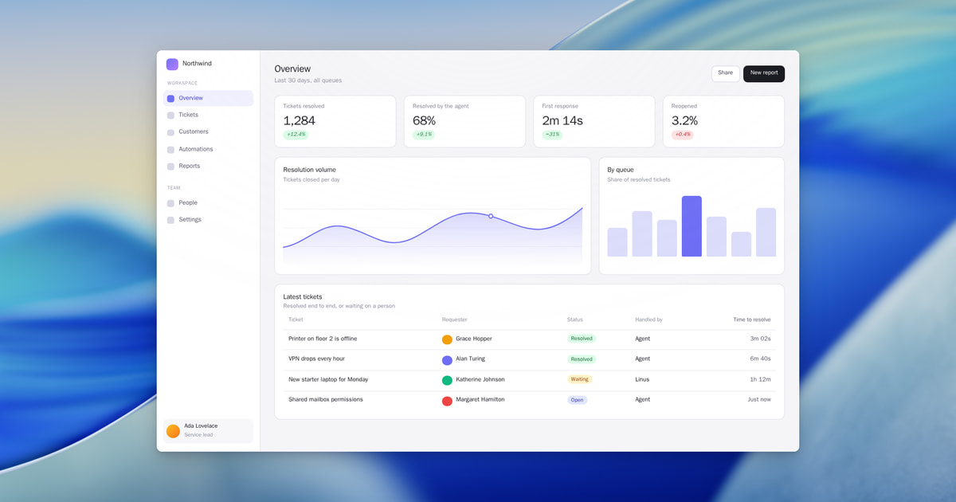Click the icon beside Customers in sidebar

(x=170, y=132)
